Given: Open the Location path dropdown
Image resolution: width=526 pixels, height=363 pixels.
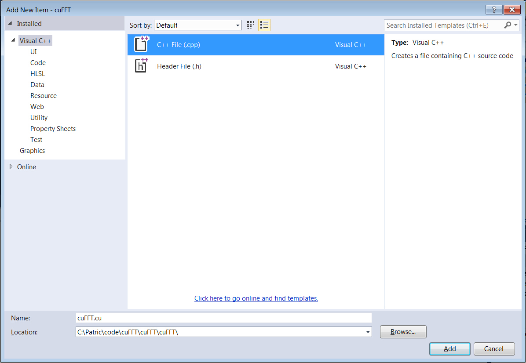Looking at the screenshot, I should click(368, 332).
